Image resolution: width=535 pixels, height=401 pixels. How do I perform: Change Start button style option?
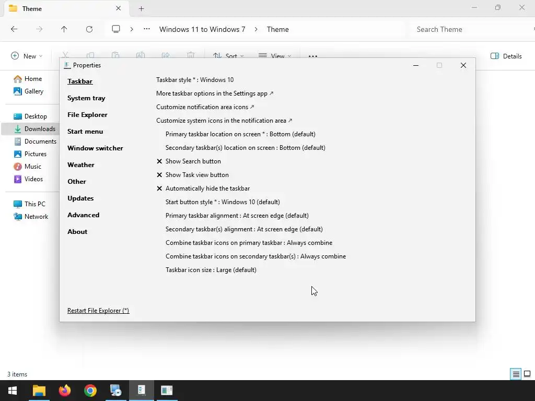point(223,202)
